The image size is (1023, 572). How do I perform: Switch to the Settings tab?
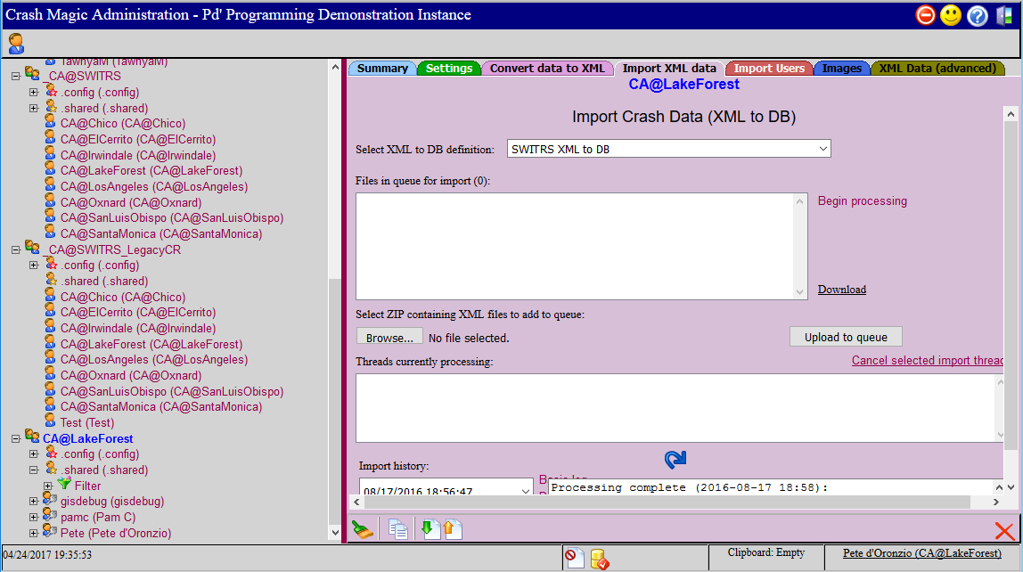(449, 68)
